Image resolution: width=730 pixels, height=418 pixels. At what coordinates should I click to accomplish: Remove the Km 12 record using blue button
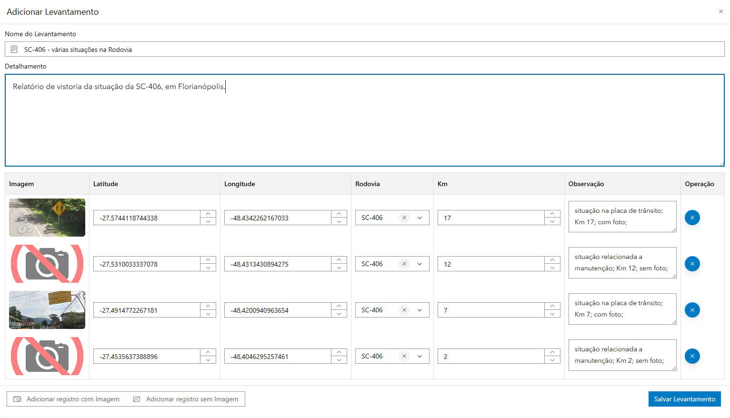tap(692, 264)
